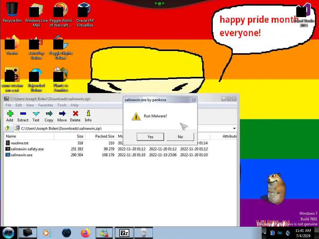Image resolution: width=319 pixels, height=239 pixels.
Task: Open media player taskbar icon
Action: click(x=46, y=233)
